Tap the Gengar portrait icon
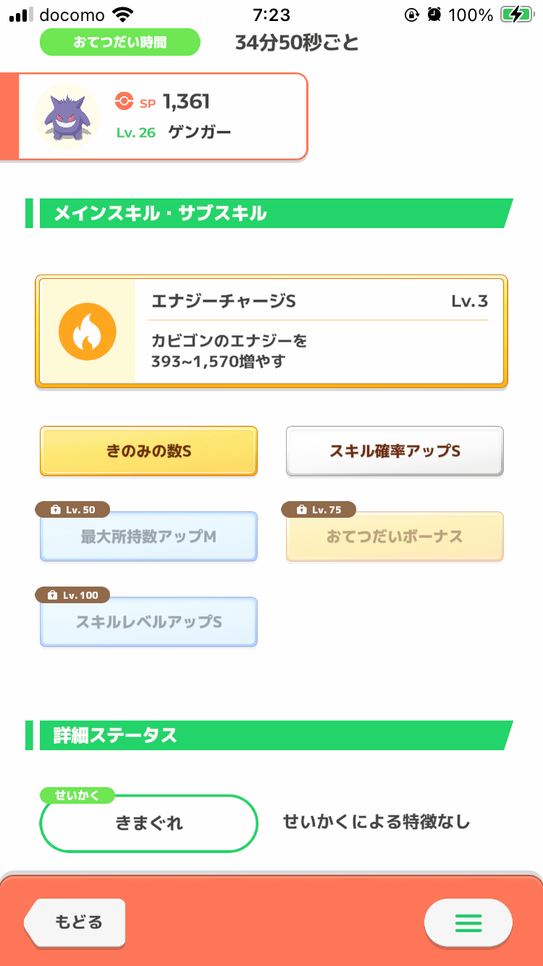Screen dimensions: 543x966 pyautogui.click(x=67, y=117)
